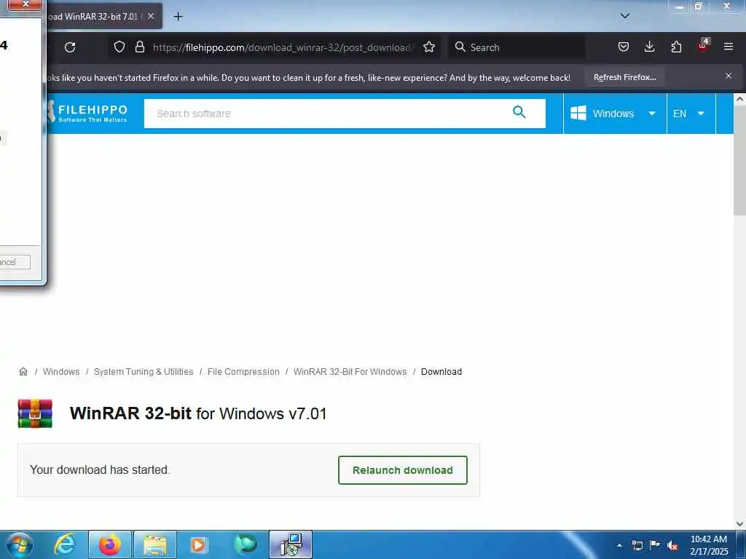This screenshot has height=559, width=746.
Task: Click the page vertical scrollbar thumb
Action: (x=739, y=161)
